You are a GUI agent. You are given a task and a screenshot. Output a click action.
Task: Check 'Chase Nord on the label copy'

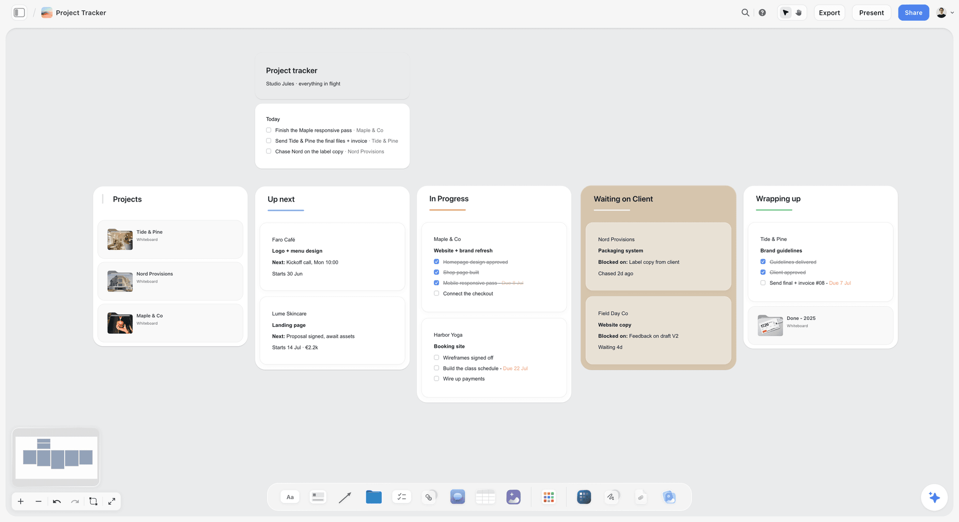click(269, 151)
